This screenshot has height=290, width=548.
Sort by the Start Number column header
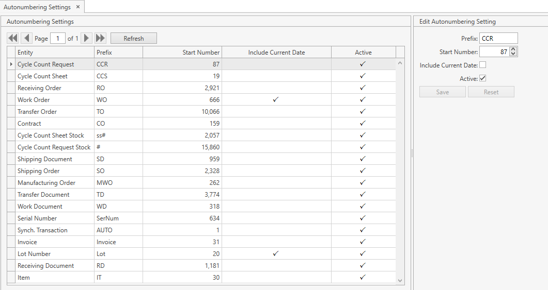[182, 53]
